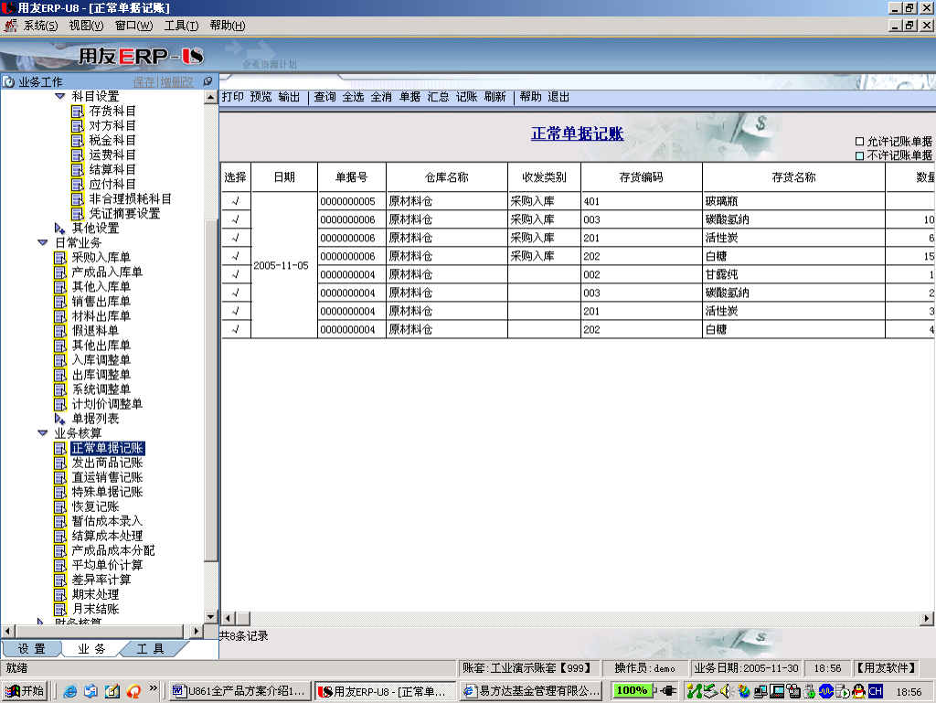Open the 工具(T) menu
This screenshot has width=936, height=703.
coord(181,26)
